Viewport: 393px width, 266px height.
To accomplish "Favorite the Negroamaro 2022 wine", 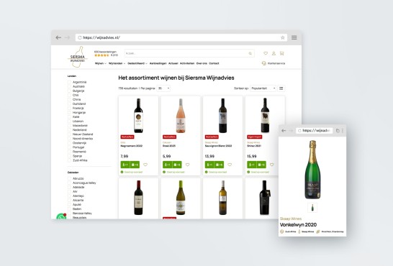I will [145, 165].
